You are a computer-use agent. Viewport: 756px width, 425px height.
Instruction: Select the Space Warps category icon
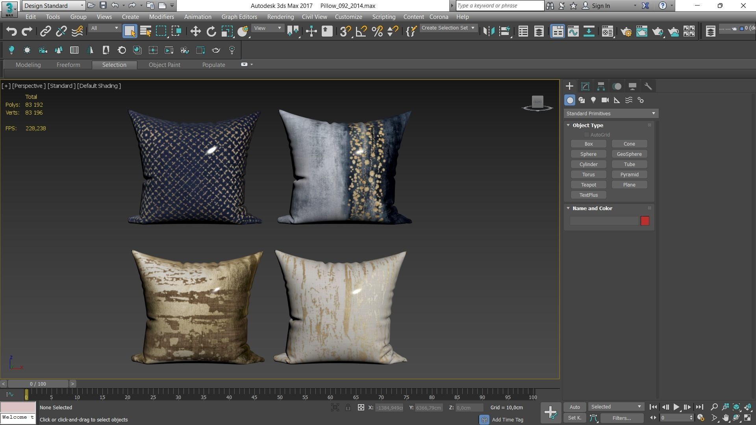pyautogui.click(x=629, y=100)
